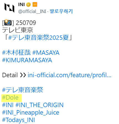Open hashtag #INI_THE_ORIGIN
119x124 pixels.
[x=40, y=105]
